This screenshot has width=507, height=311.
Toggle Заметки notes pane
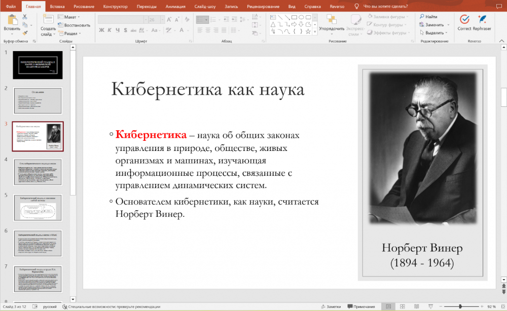click(x=331, y=306)
